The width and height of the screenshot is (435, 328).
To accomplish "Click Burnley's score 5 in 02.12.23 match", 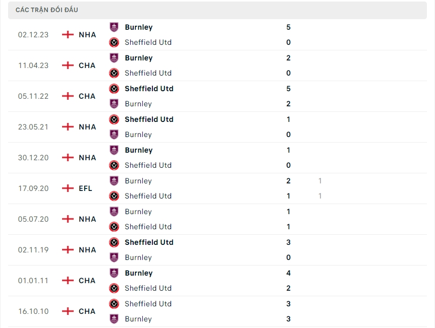I will coord(288,27).
